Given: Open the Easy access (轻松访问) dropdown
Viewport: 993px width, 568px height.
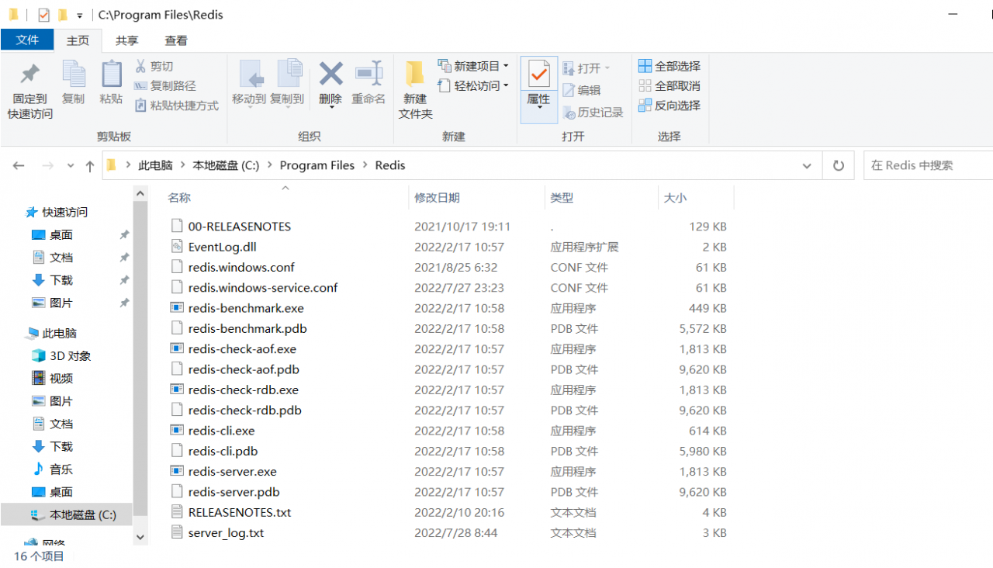Looking at the screenshot, I should tap(473, 86).
